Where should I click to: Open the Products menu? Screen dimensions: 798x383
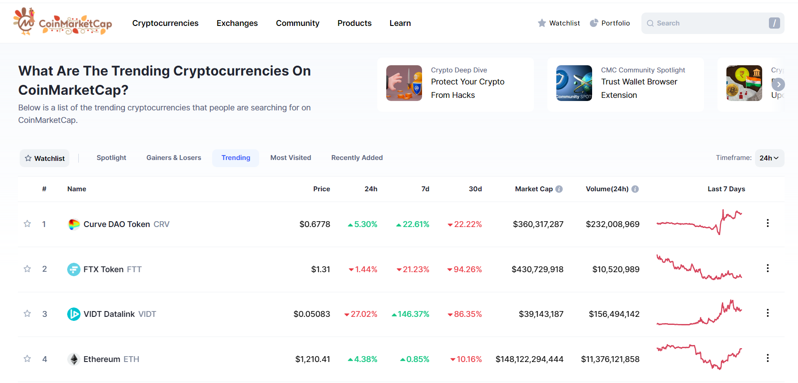[x=354, y=23]
